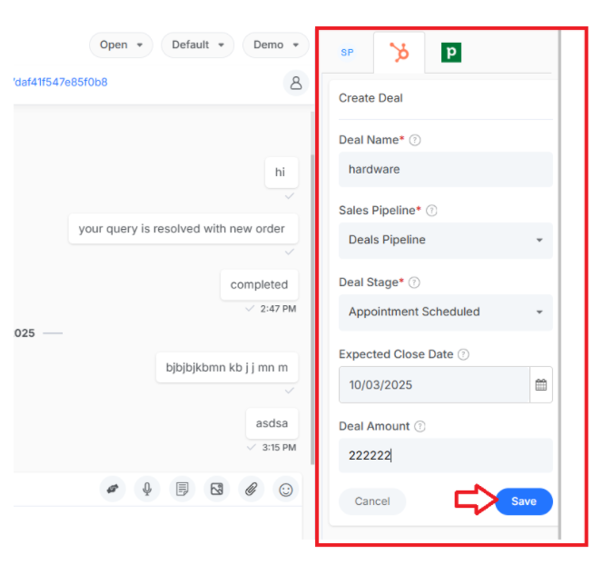Open calendar picker for Expected Close Date
The image size is (603, 565).
click(541, 384)
